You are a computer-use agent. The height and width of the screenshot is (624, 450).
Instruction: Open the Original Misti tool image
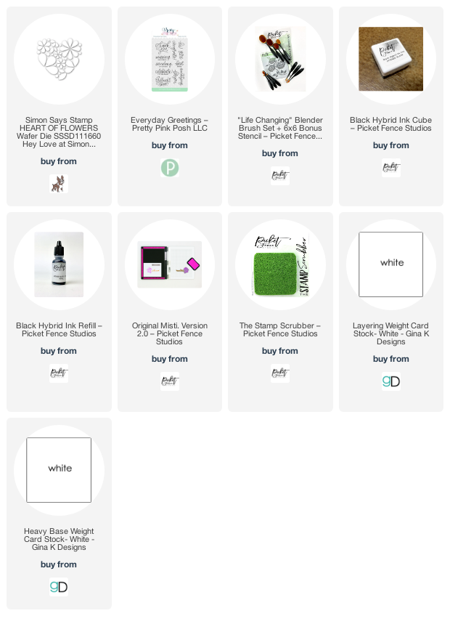pyautogui.click(x=170, y=264)
